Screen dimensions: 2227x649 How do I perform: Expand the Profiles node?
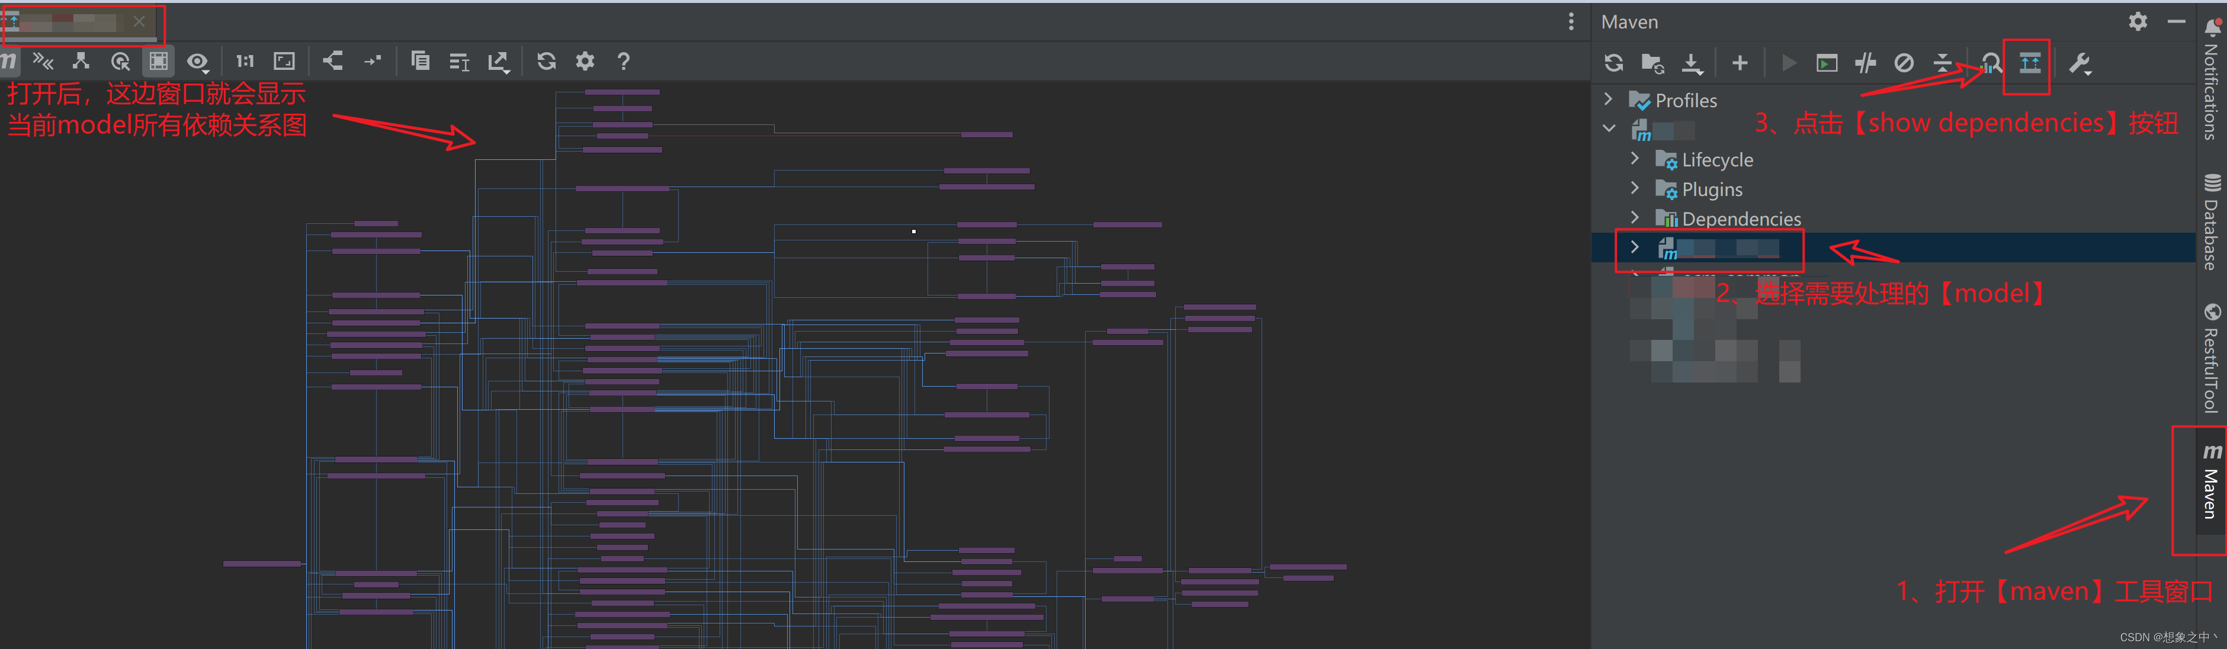click(1608, 99)
